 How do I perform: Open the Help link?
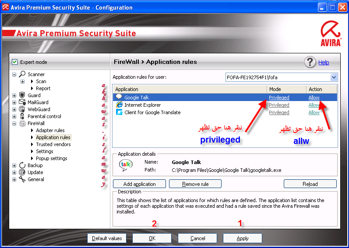[x=324, y=63]
